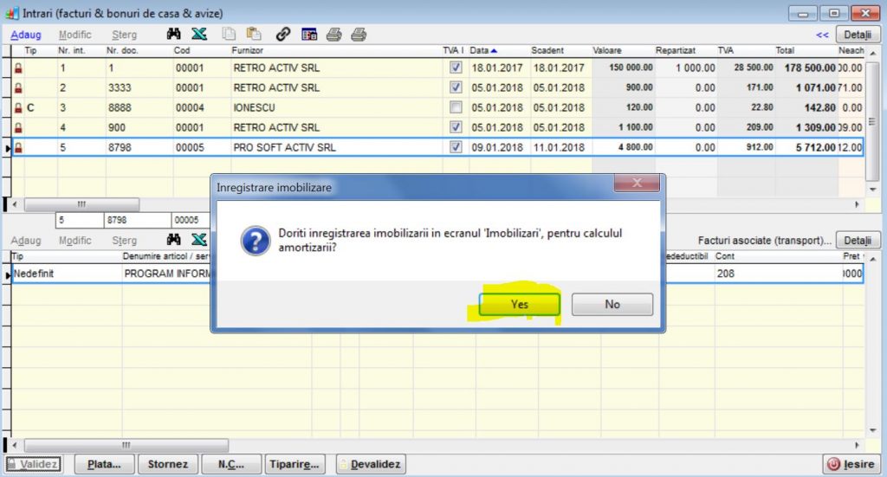Click the binoculars search icon in top toolbar
Image resolution: width=887 pixels, height=477 pixels.
[x=173, y=35]
